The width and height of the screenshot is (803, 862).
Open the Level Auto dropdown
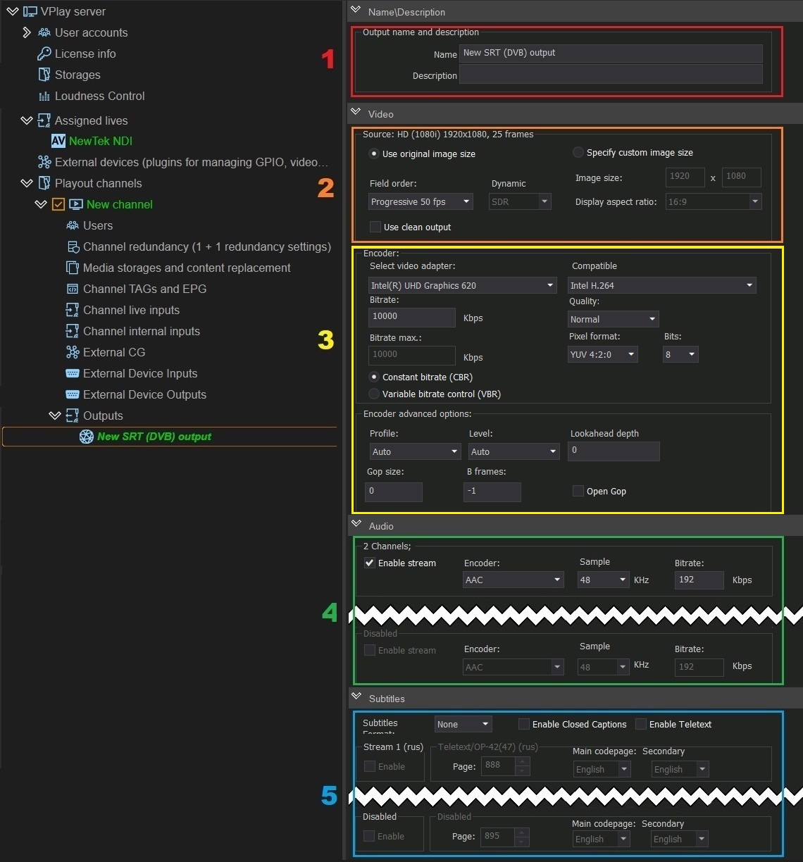pyautogui.click(x=514, y=451)
